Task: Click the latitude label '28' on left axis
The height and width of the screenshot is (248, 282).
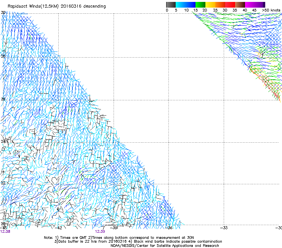Action: point(3,56)
